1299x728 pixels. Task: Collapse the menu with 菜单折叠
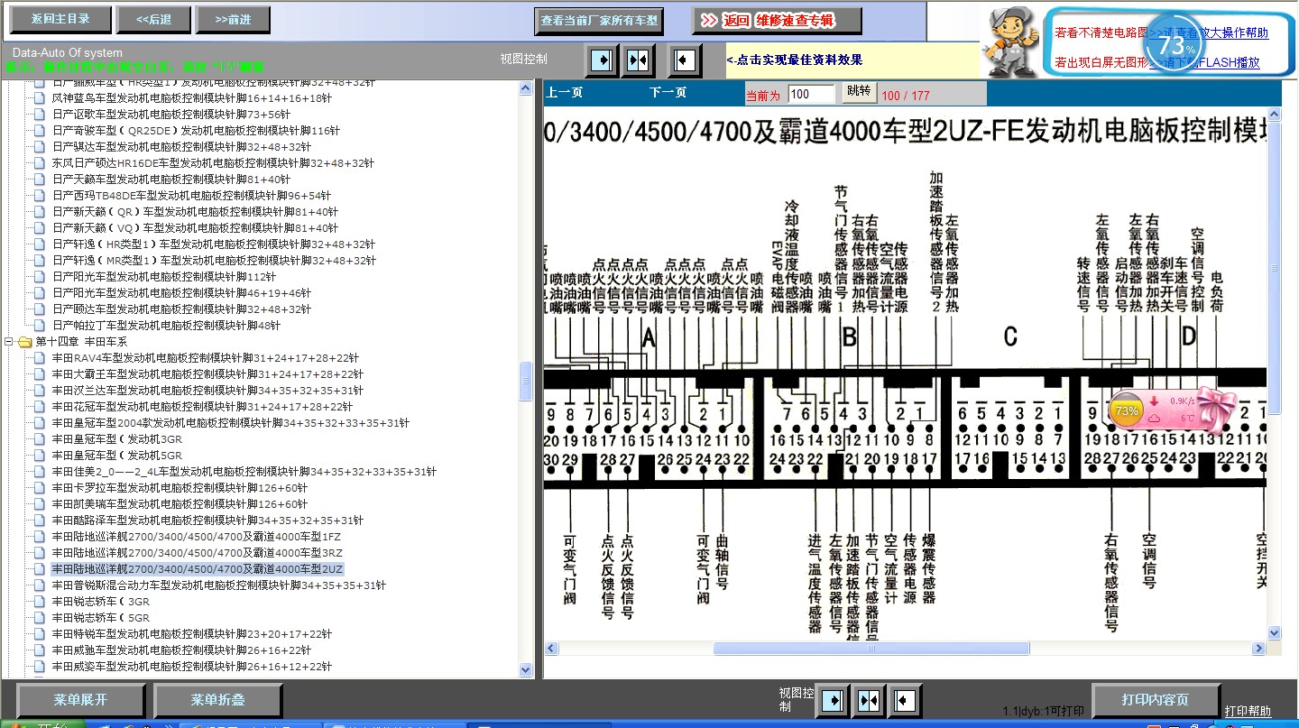[x=217, y=700]
